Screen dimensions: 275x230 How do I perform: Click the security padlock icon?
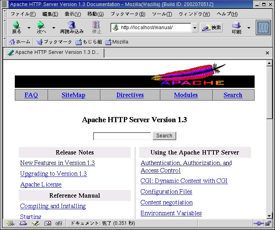[x=268, y=223]
